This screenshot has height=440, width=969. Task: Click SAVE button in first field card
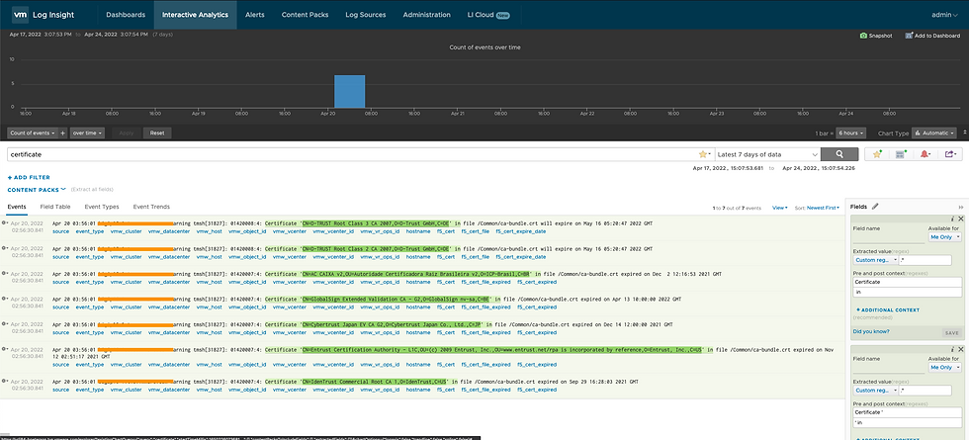click(951, 332)
